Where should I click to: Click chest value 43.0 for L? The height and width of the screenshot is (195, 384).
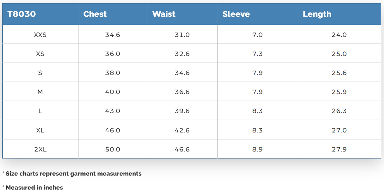tap(113, 111)
